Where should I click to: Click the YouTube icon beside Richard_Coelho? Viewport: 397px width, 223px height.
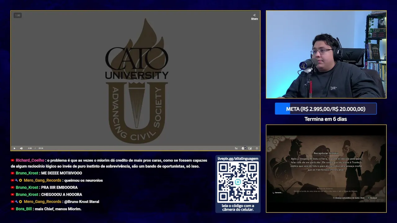(x=13, y=160)
